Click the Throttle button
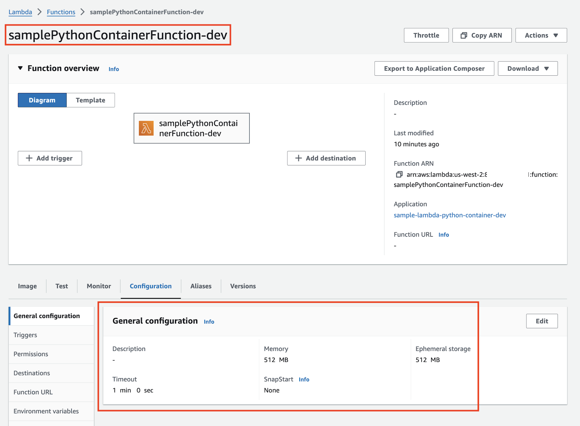 pos(426,35)
